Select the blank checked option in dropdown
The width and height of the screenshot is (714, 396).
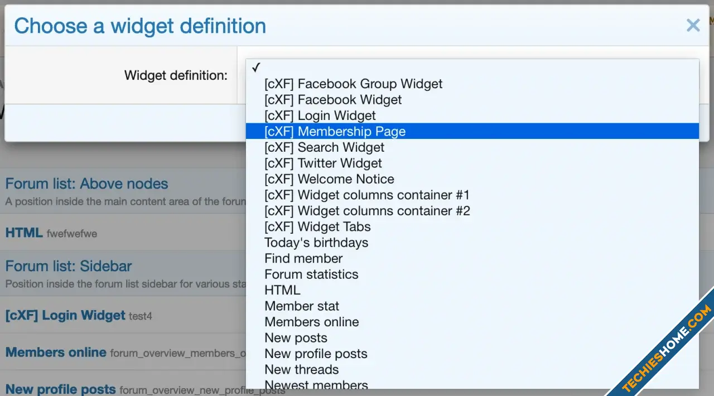pos(472,68)
